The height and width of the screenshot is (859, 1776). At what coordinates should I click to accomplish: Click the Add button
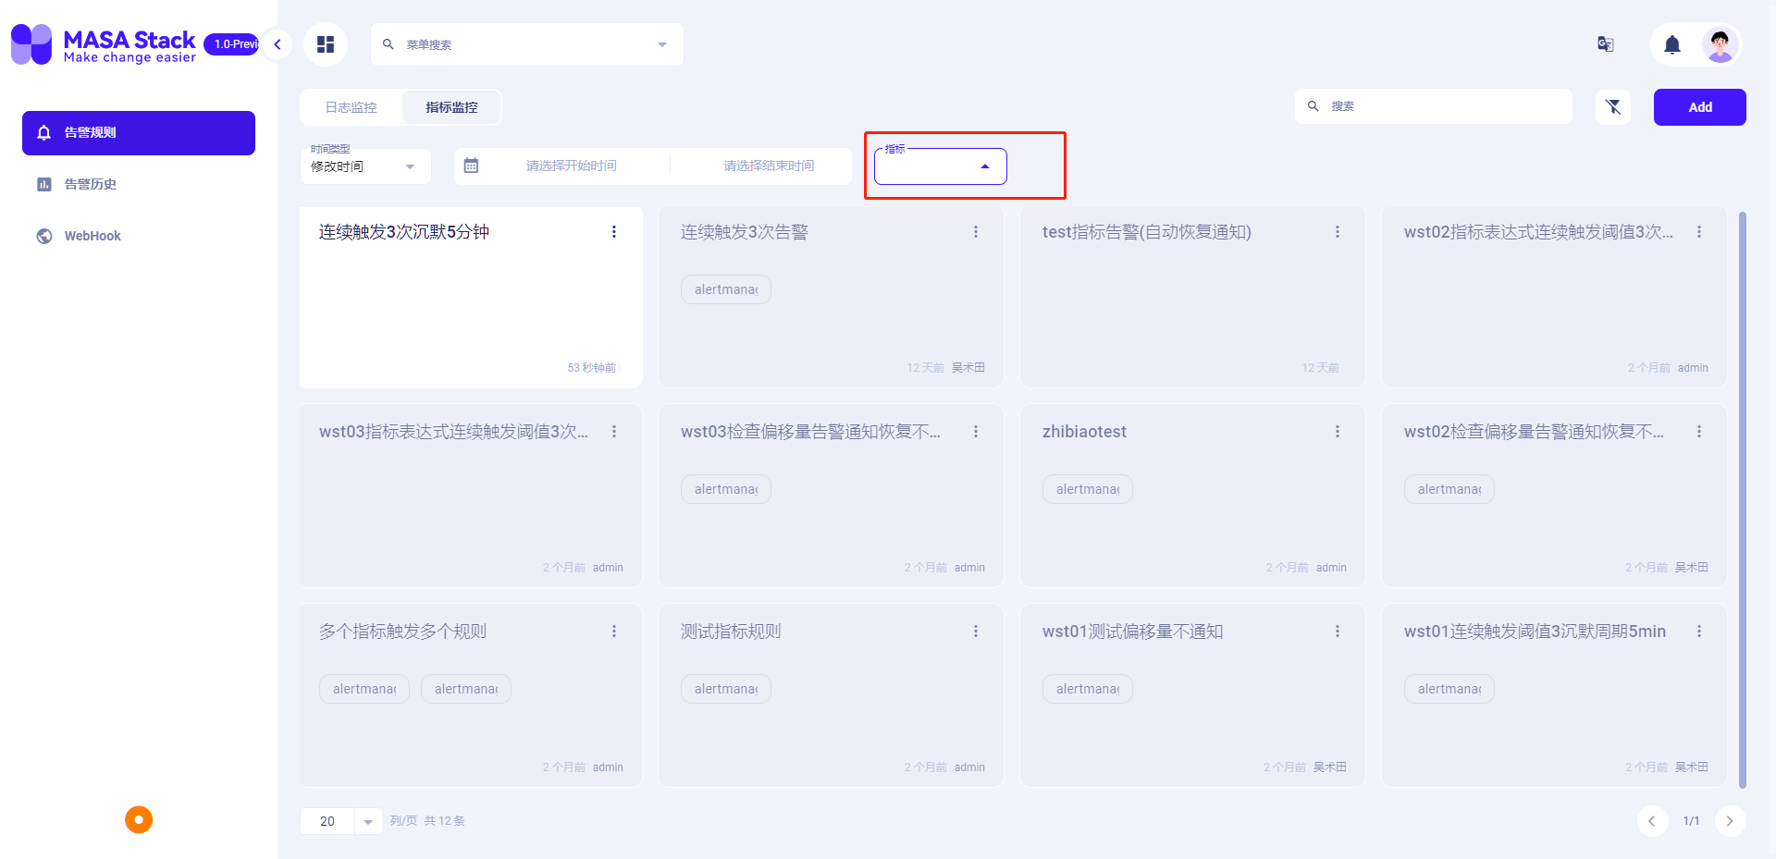[1700, 107]
